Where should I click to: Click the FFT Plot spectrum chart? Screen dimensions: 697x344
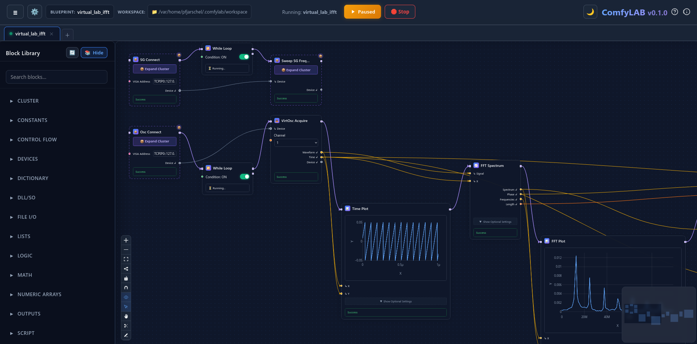(613, 290)
